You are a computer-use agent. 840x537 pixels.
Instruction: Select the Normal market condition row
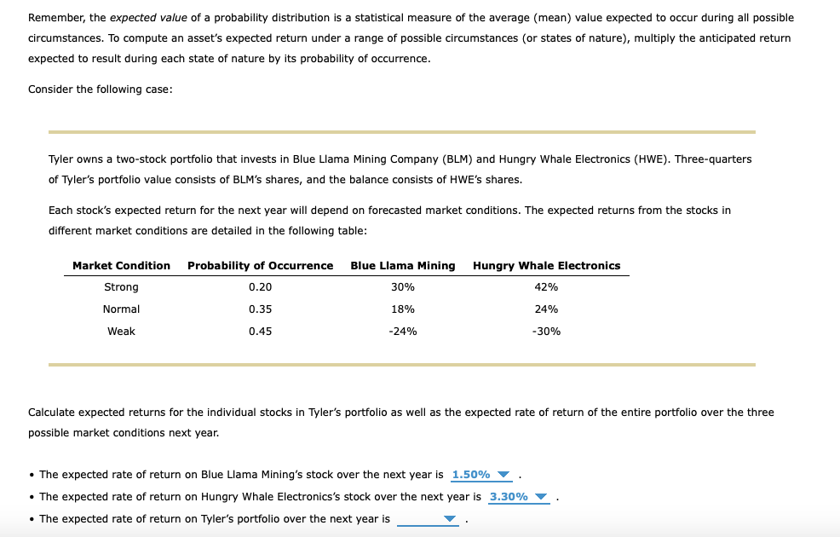pos(121,309)
